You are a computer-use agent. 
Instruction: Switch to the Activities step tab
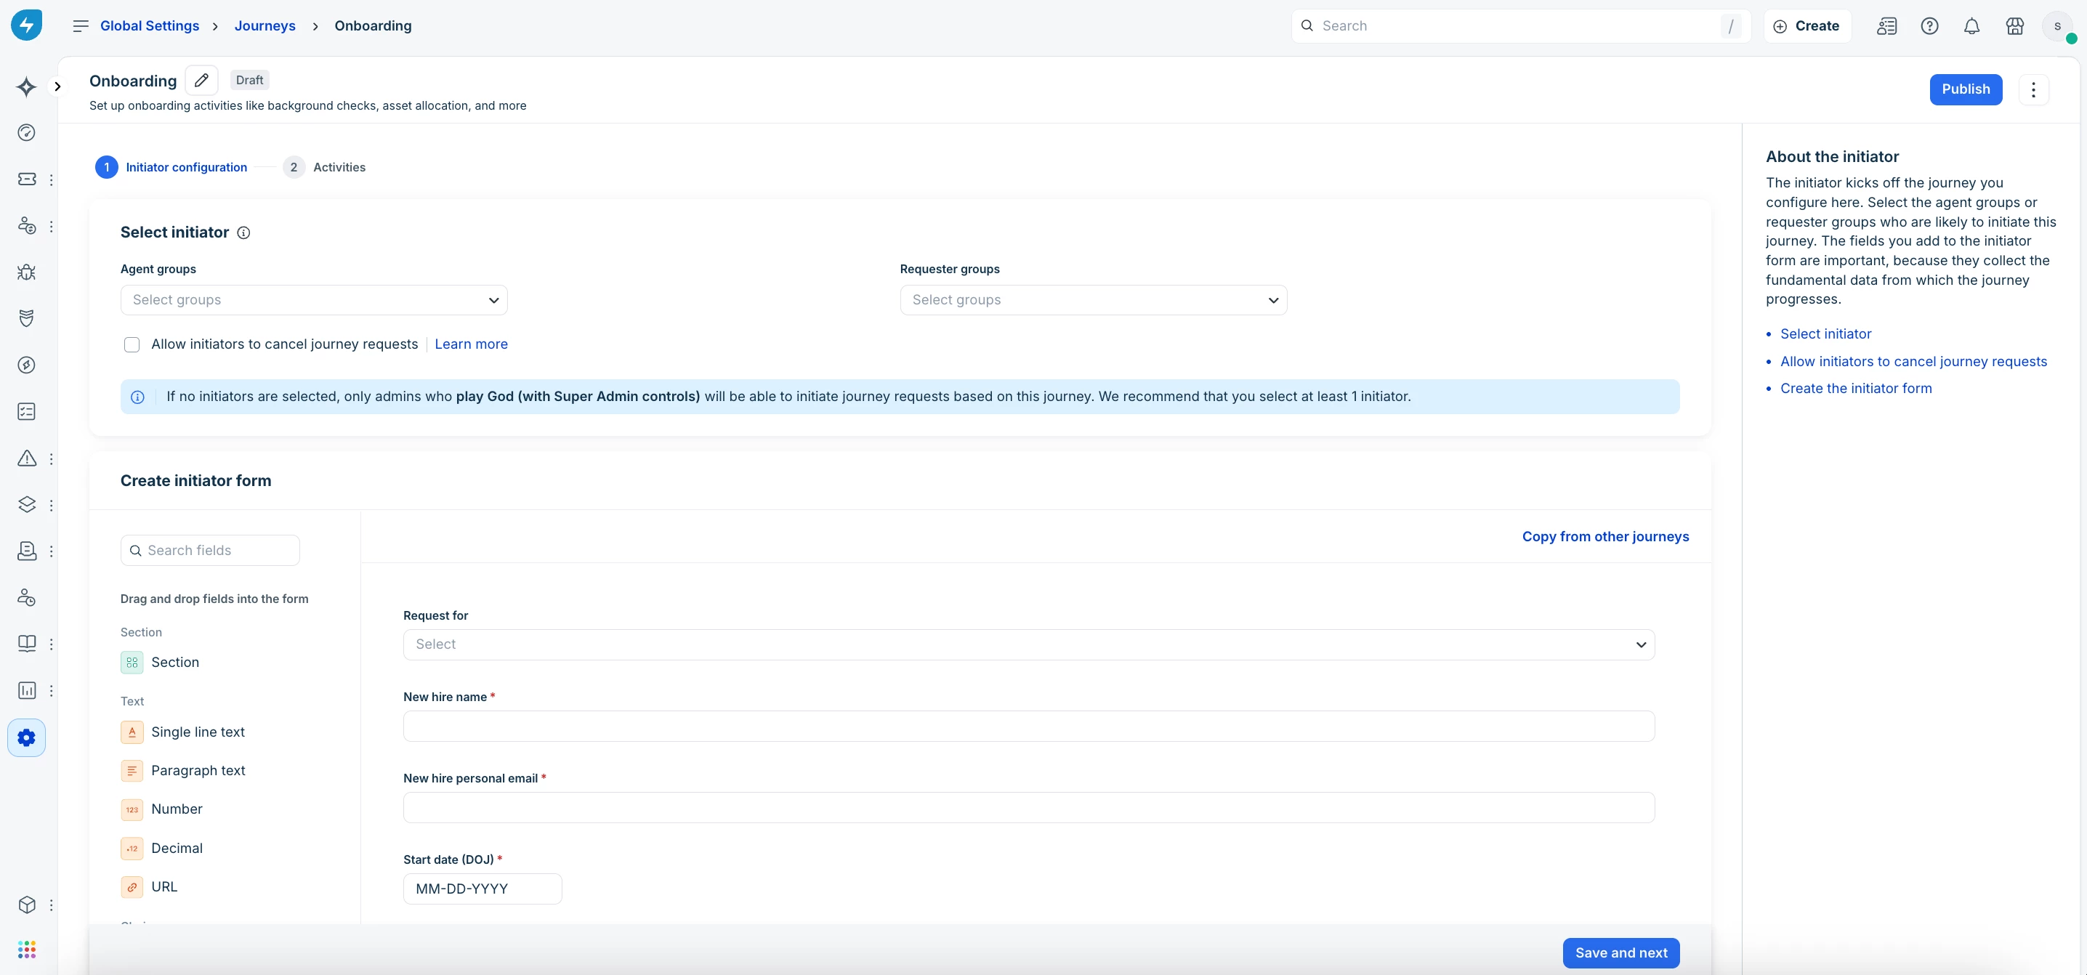tap(338, 168)
